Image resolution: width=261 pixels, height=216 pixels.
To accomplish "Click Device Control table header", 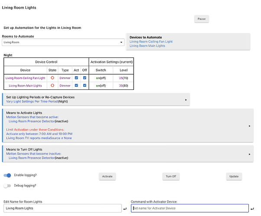I will 46,62.
